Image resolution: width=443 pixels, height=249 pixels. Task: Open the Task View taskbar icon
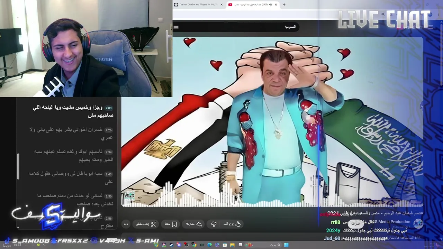(241, 244)
